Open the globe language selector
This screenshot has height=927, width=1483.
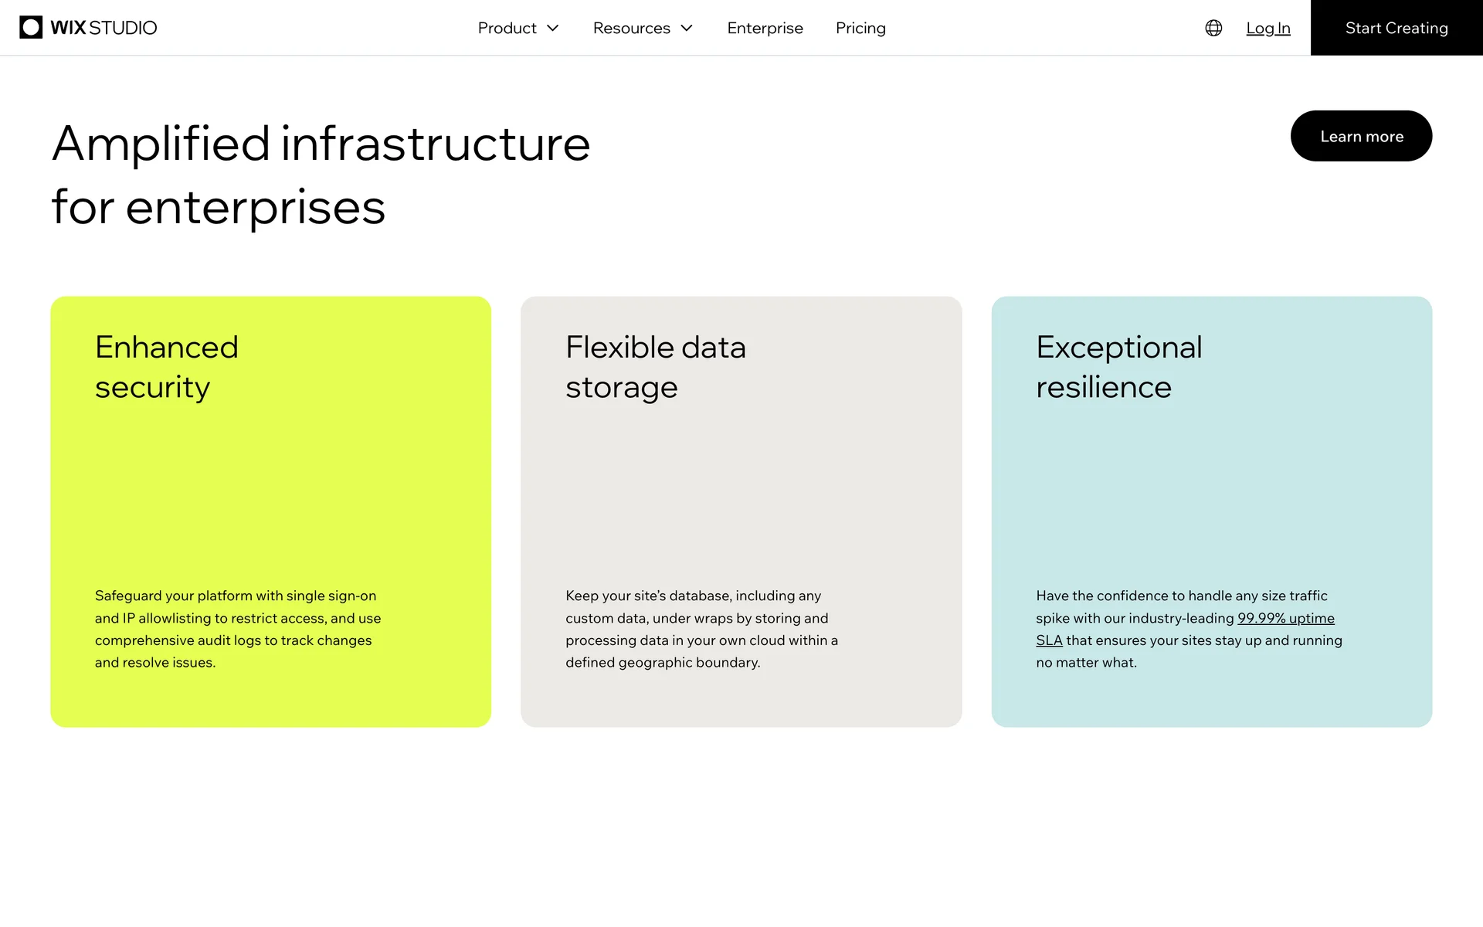point(1213,28)
